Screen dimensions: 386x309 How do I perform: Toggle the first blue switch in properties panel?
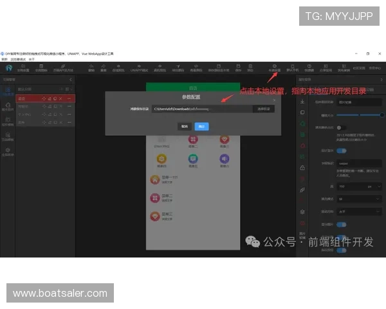341,151
